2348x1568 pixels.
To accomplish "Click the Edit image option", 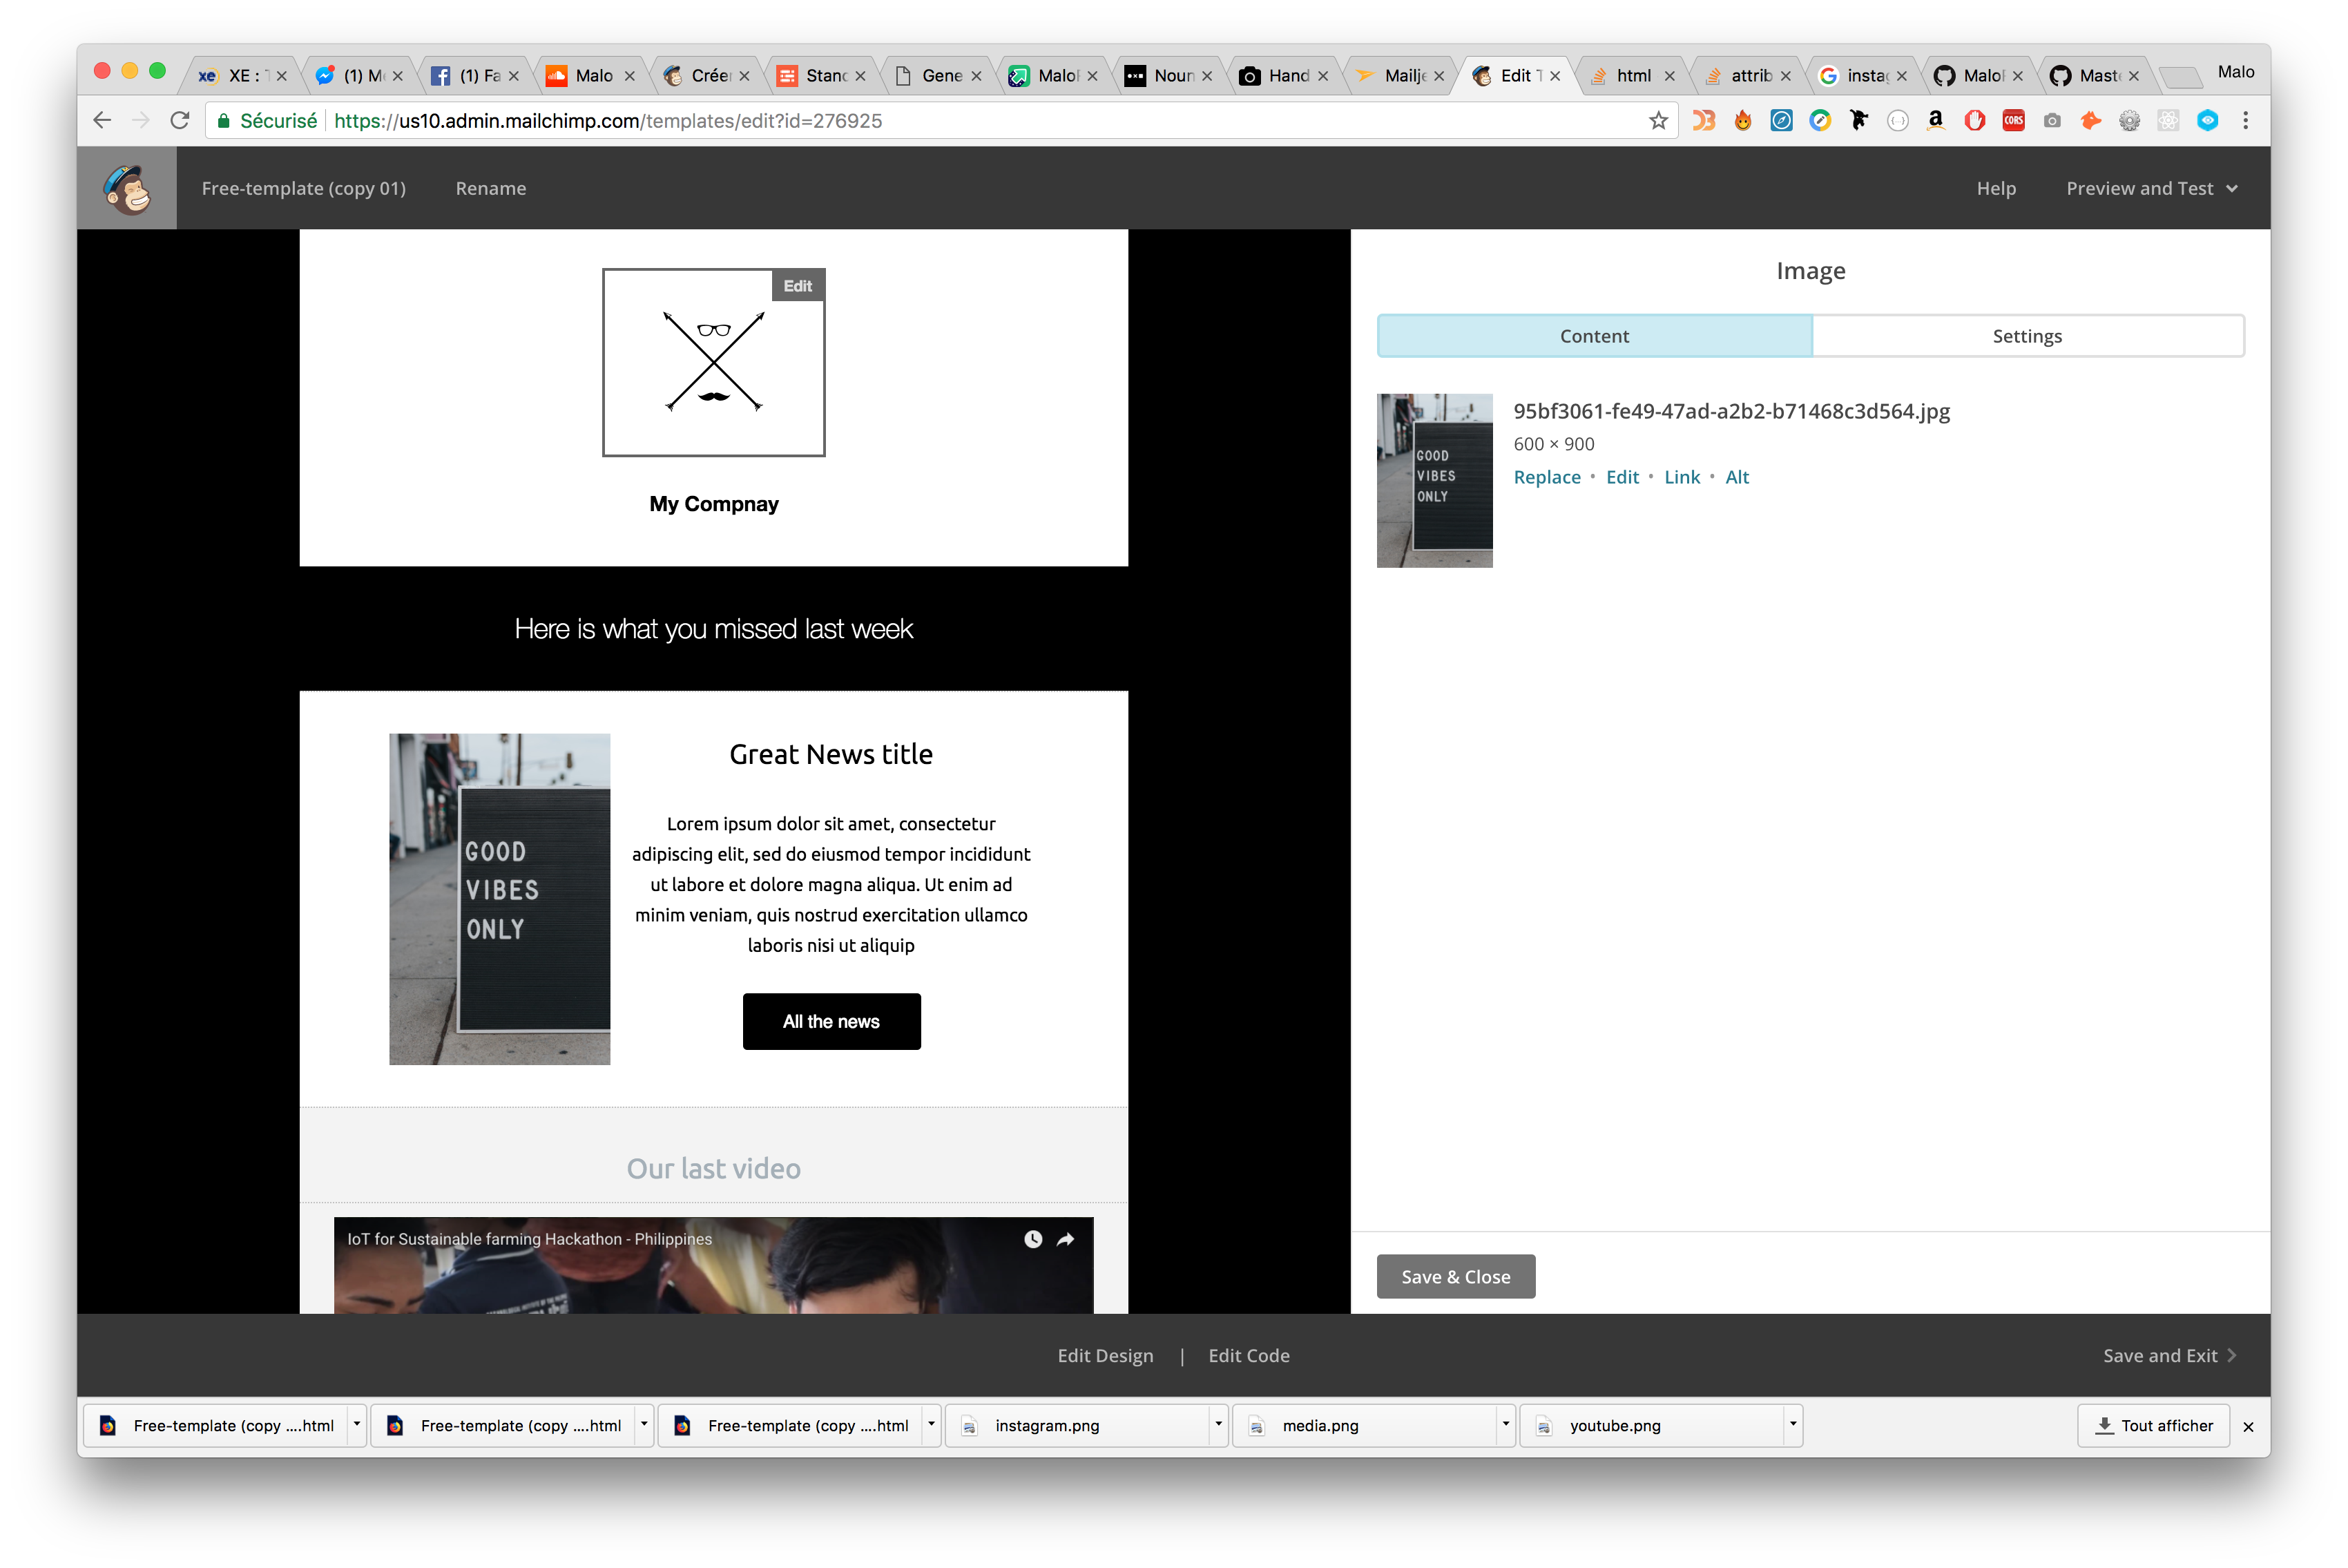I will 1622,476.
